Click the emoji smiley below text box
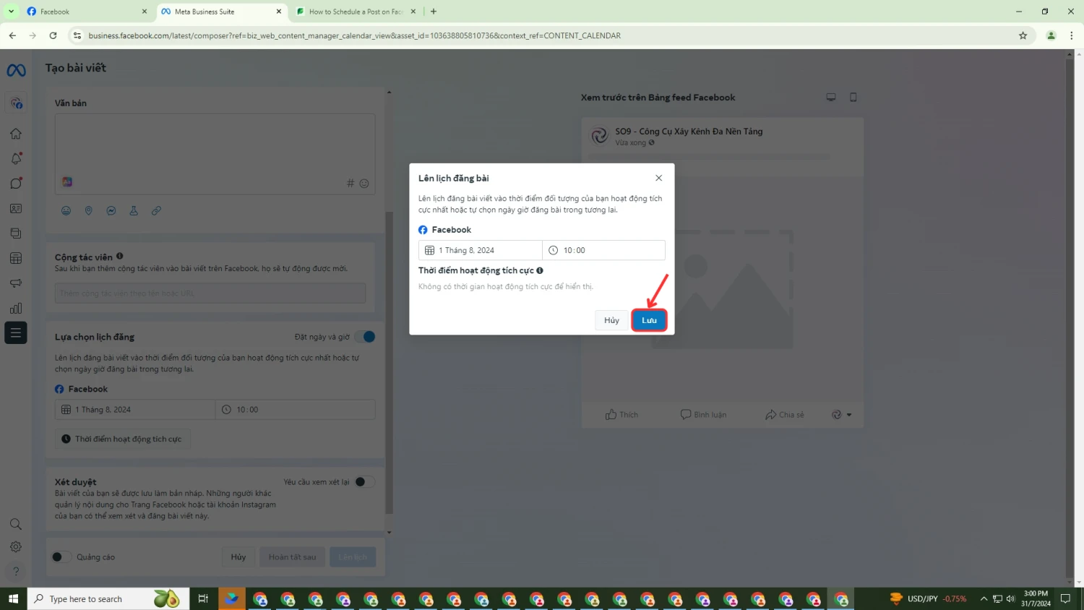 coord(66,211)
